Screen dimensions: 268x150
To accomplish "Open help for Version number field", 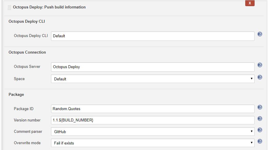I will click(260, 119).
